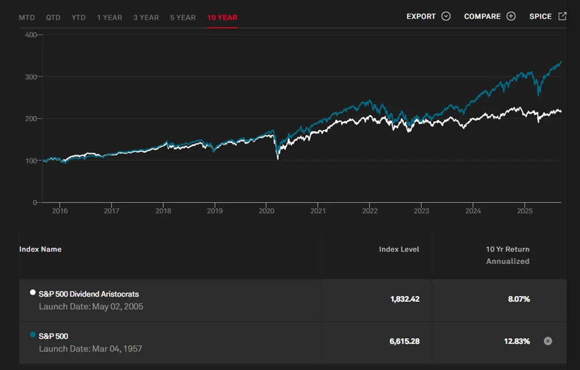The width and height of the screenshot is (580, 370).
Task: Select the MTD time range tab
Action: coord(27,18)
